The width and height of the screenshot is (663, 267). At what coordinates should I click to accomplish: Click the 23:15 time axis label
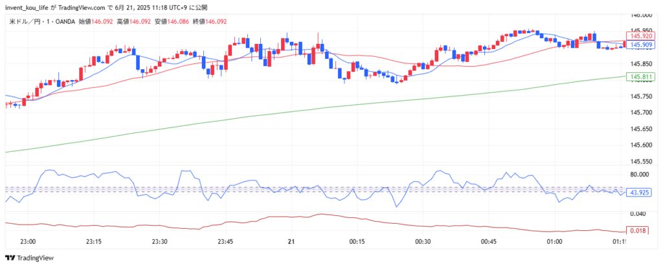(x=93, y=242)
